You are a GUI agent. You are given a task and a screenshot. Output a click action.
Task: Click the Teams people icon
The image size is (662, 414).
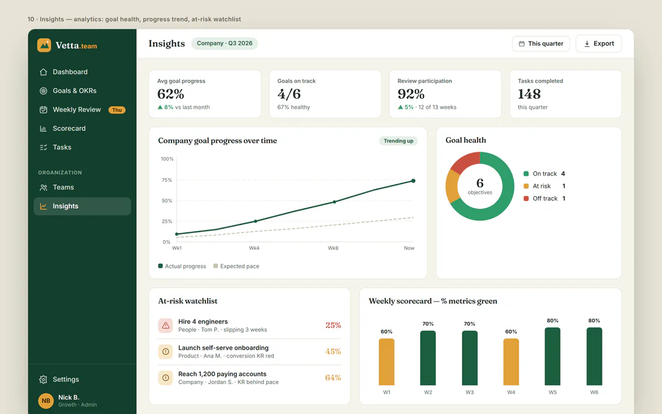point(43,187)
